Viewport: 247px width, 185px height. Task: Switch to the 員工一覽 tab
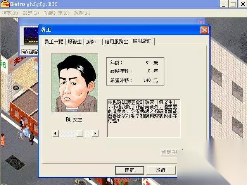pyautogui.click(x=54, y=42)
